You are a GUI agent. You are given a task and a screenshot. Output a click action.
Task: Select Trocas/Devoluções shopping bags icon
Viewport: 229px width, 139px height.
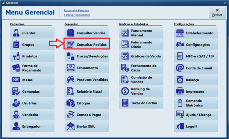(71, 56)
